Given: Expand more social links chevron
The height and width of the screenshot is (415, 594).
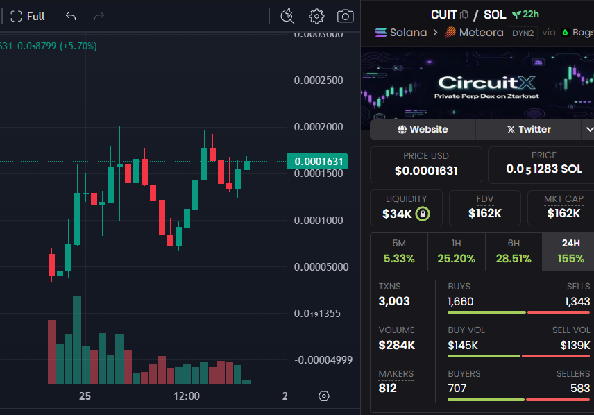Looking at the screenshot, I should pos(588,130).
